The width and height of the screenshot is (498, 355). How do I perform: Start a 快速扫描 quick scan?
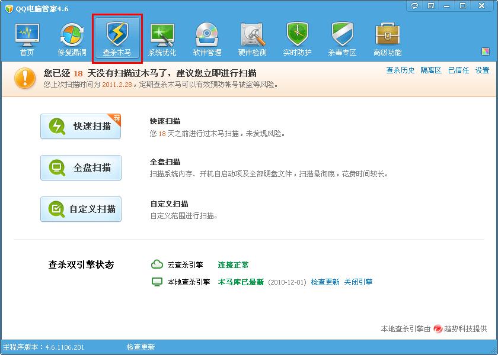pos(81,127)
